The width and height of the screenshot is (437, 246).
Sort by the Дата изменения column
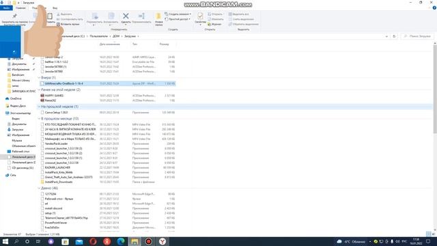[109, 44]
